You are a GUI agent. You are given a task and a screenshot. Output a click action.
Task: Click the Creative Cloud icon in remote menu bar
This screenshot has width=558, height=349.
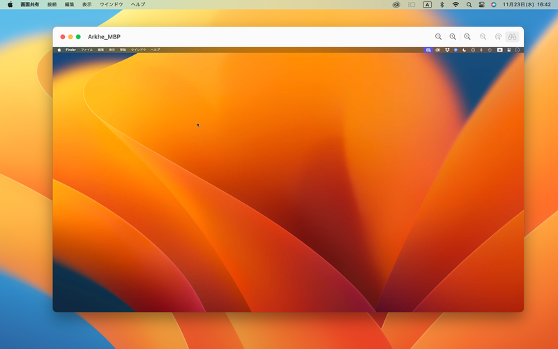(438, 50)
